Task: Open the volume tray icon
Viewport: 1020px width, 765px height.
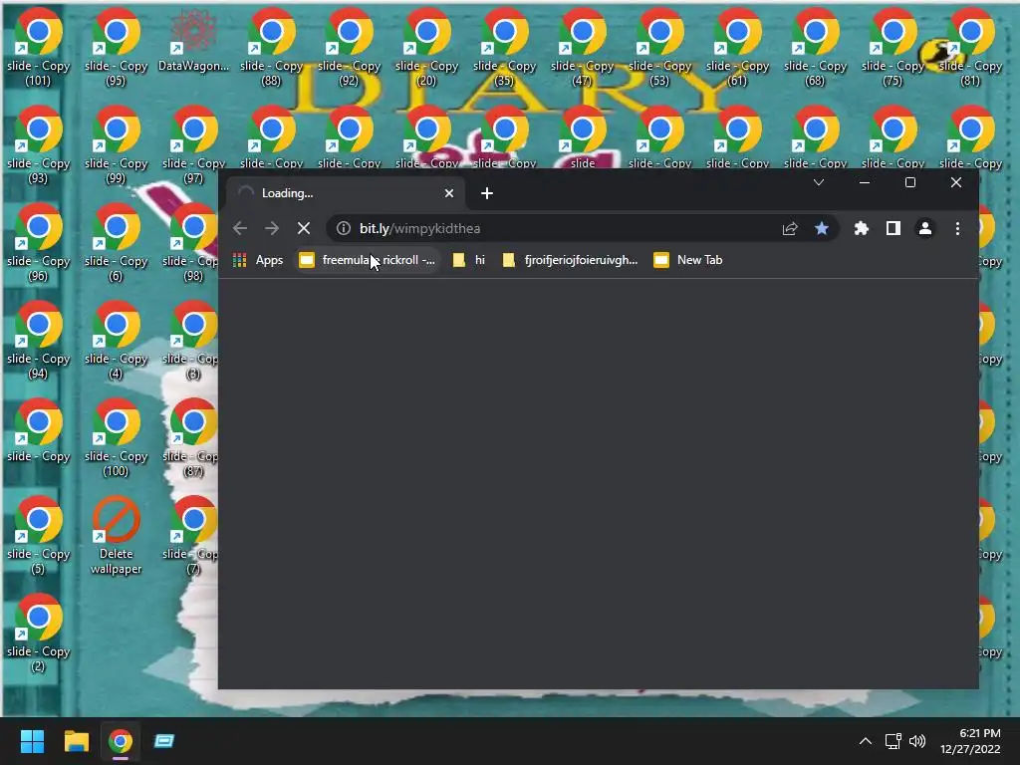Action: tap(917, 741)
